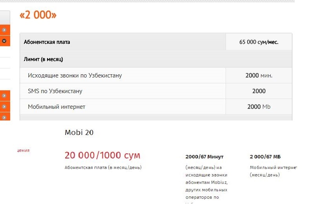Click the «2 000» tariff heading
The height and width of the screenshot is (205, 317).
(x=38, y=15)
